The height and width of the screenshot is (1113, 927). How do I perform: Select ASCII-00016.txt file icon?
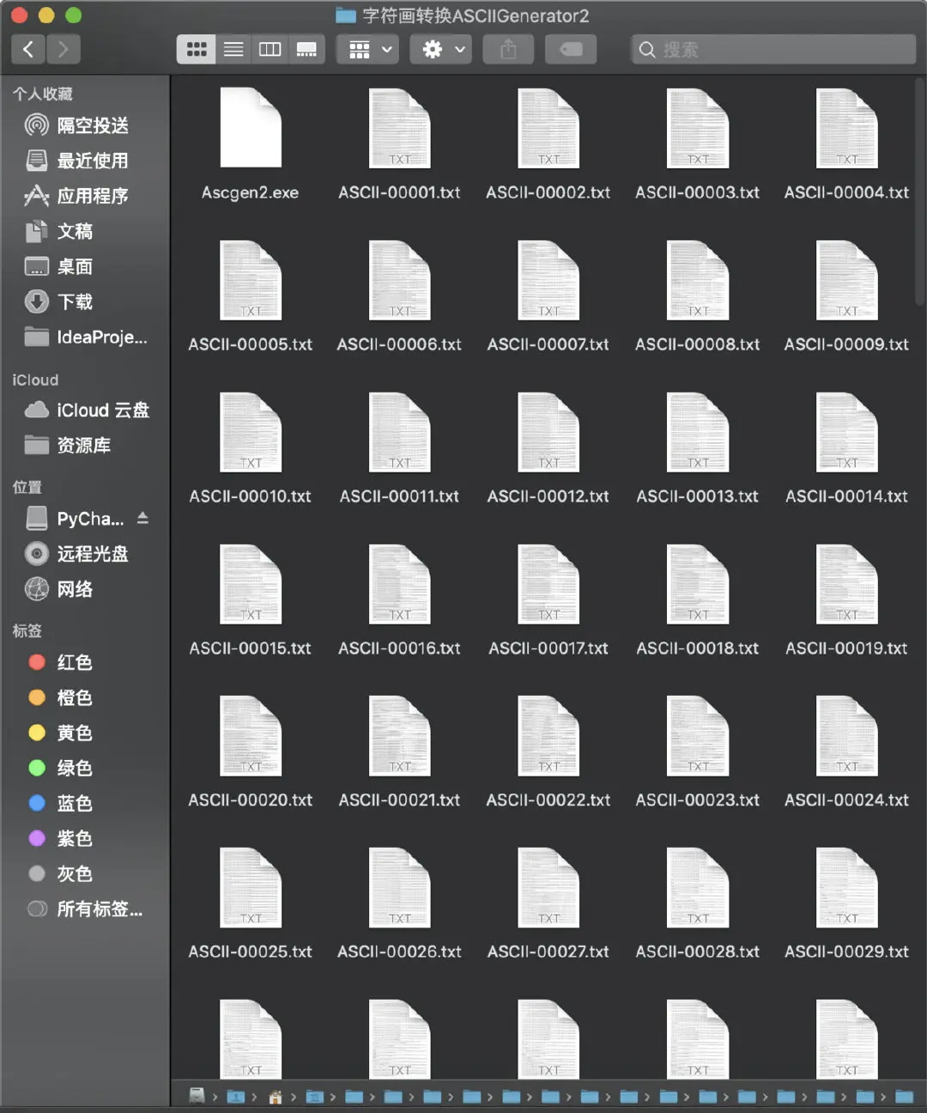(x=399, y=584)
